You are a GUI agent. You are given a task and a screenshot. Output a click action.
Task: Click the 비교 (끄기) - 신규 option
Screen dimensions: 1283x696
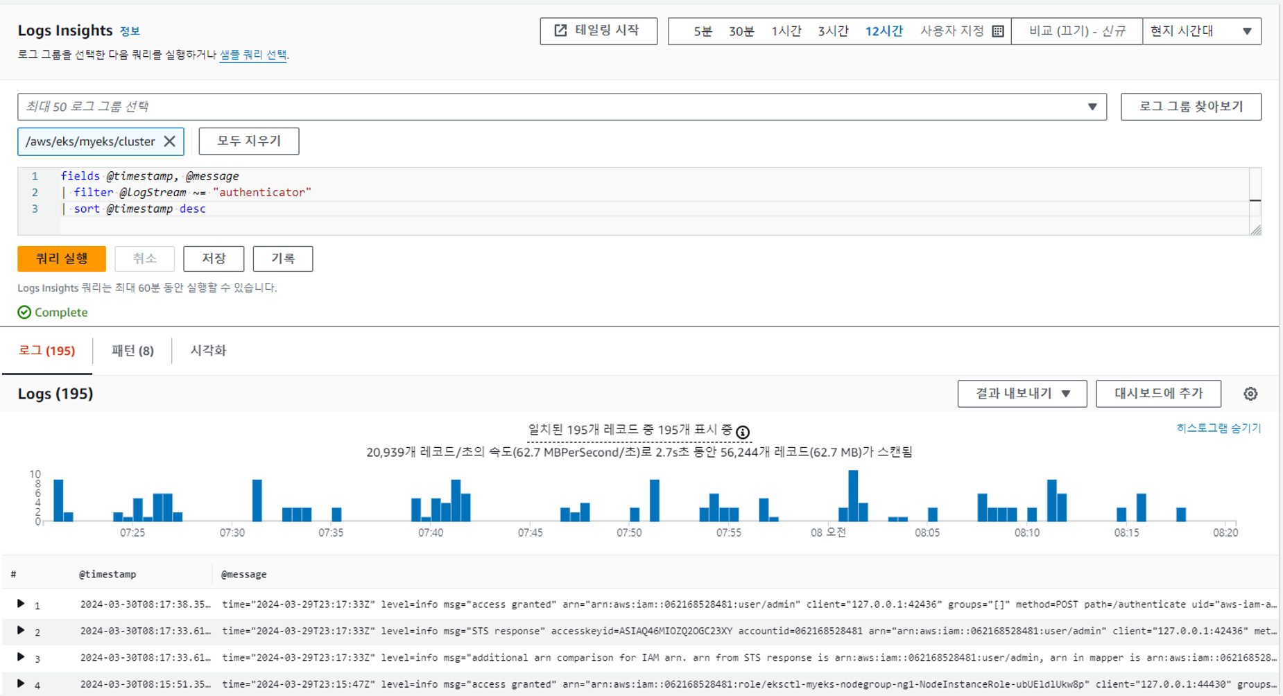point(1077,31)
